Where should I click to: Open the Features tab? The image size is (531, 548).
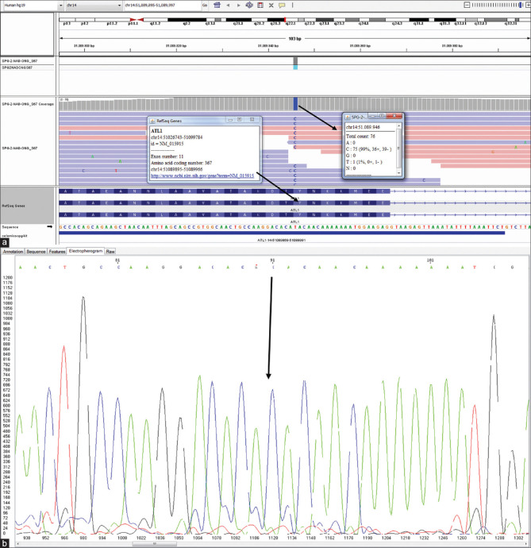pyautogui.click(x=57, y=251)
